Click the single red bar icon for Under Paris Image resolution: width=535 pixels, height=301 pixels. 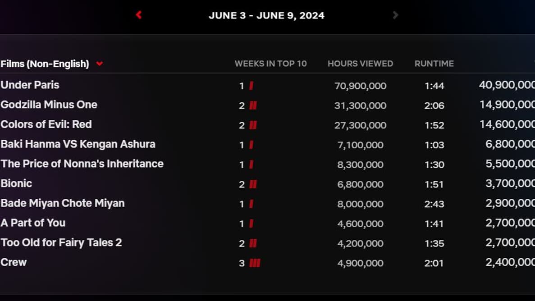(251, 86)
